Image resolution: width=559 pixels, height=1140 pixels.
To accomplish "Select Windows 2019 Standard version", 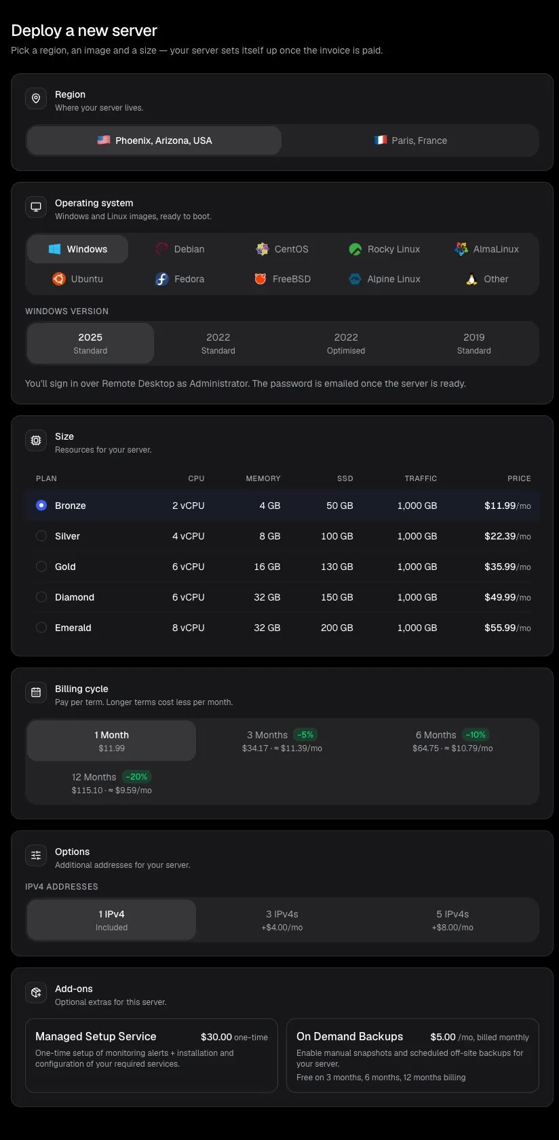I will (474, 343).
